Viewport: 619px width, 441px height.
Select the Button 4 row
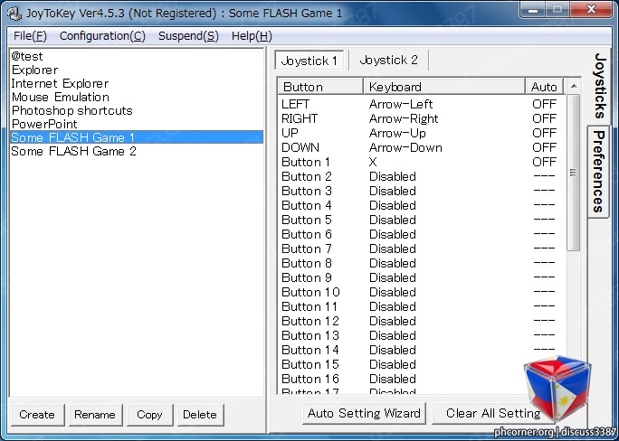coord(421,205)
